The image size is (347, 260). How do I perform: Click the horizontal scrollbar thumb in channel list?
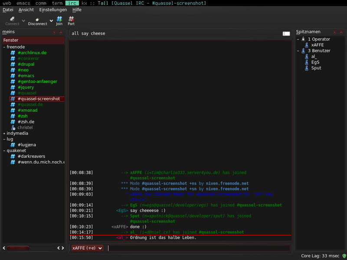[x=18, y=248]
